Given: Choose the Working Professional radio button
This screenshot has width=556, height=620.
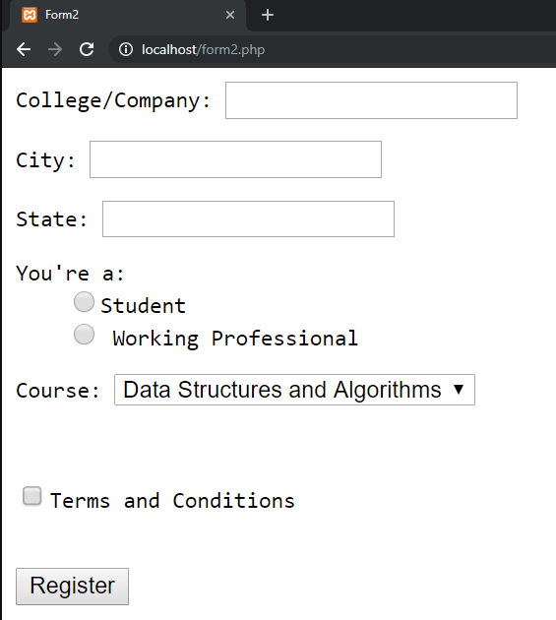Looking at the screenshot, I should click(84, 335).
